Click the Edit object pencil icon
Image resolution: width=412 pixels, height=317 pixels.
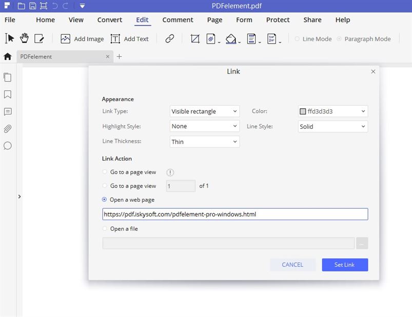(x=39, y=38)
